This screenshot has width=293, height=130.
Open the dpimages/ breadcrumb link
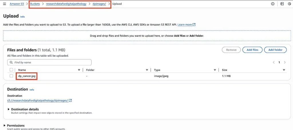tap(99, 4)
